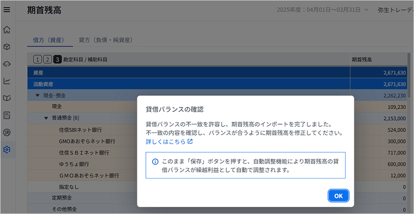Screen dimensions: 414x214
Task: Switch to the 貸方（負債・純資産） tab
Action: click(105, 40)
